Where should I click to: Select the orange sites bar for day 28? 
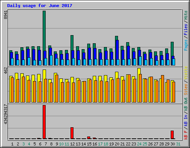(x=163, y=89)
